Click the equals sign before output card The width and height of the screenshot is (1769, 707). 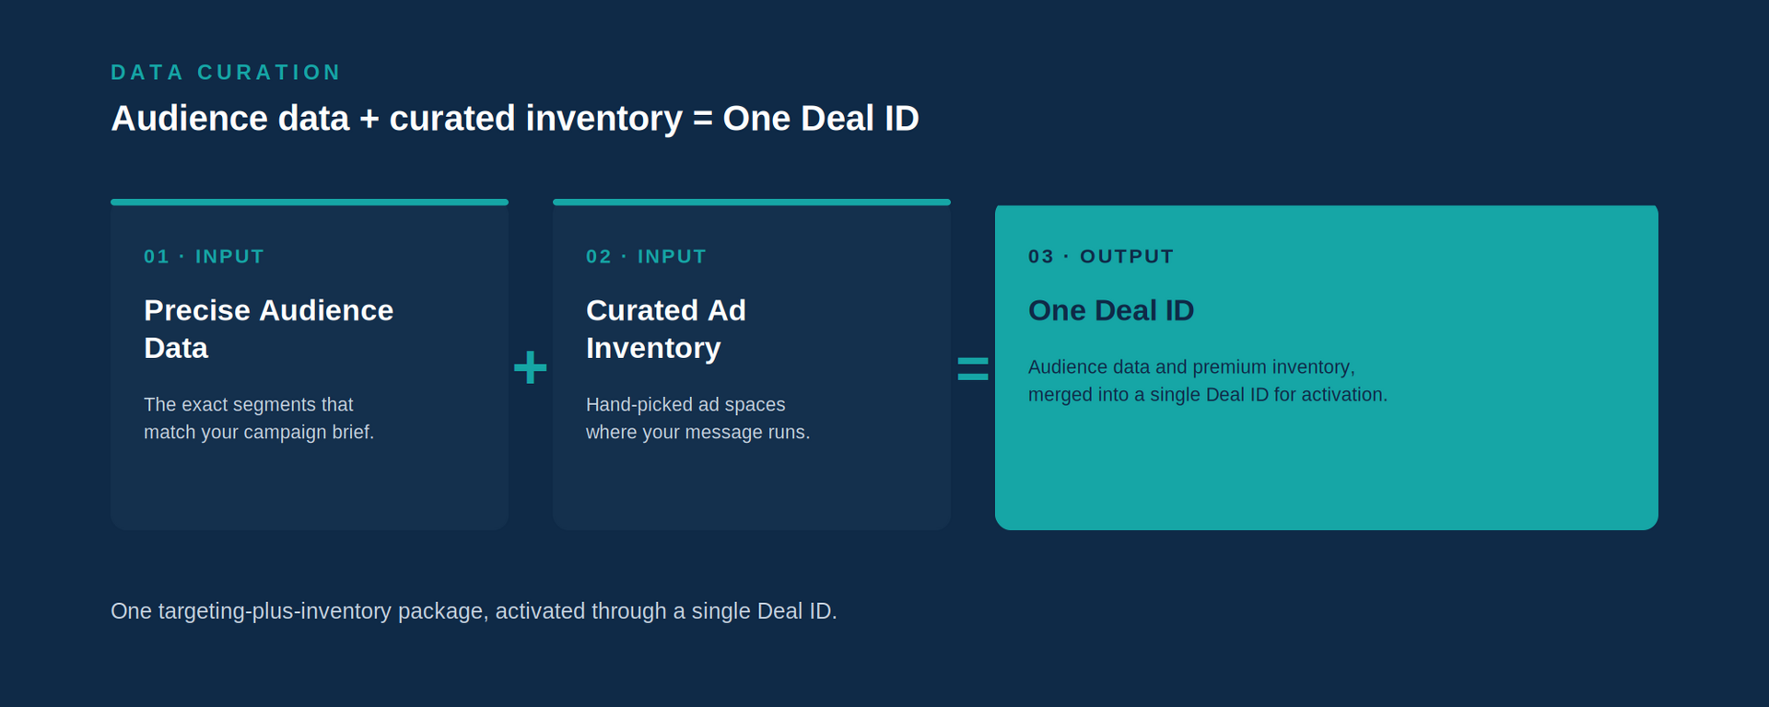pyautogui.click(x=973, y=368)
